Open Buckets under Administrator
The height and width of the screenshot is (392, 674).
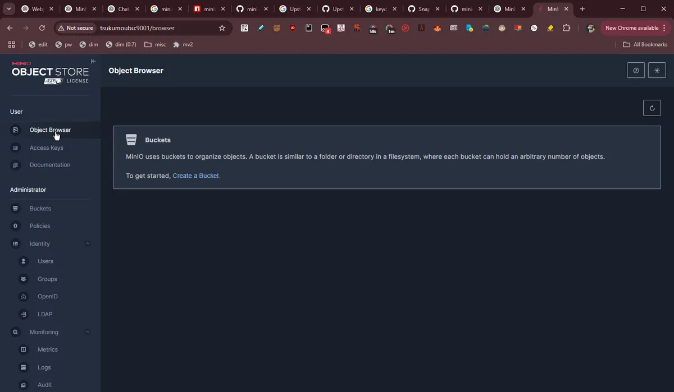[40, 209]
